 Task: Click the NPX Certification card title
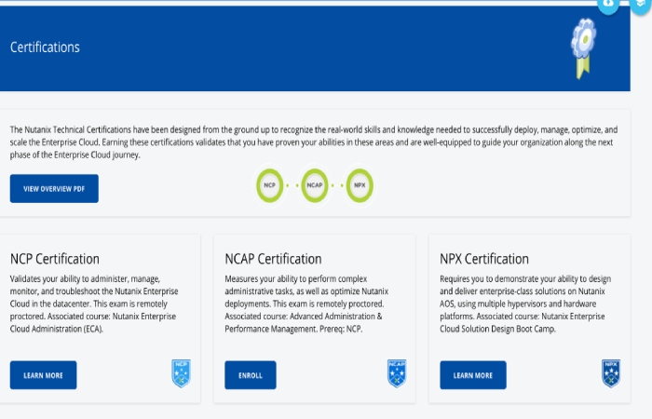pos(484,259)
